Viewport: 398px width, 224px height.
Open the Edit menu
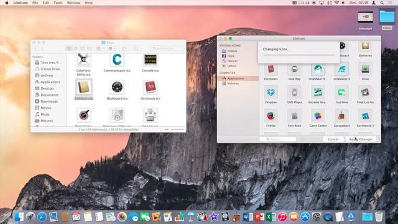(45, 2)
